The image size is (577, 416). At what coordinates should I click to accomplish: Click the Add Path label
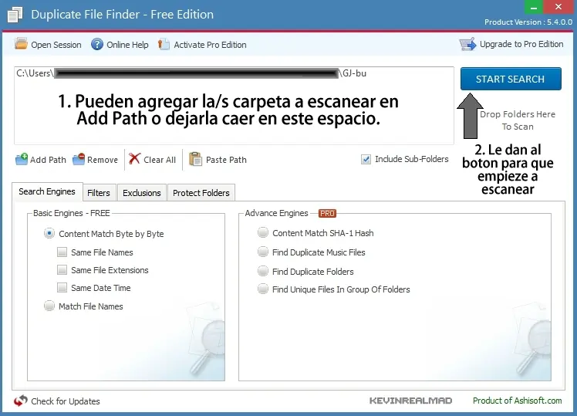pos(48,160)
